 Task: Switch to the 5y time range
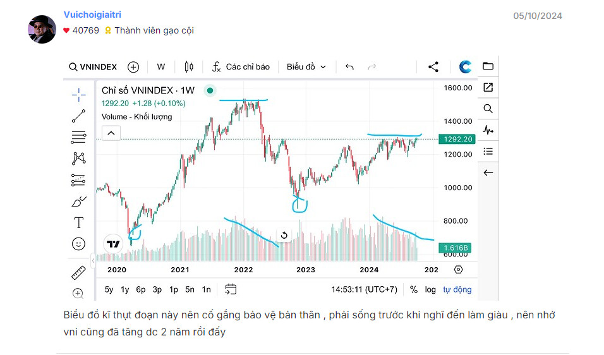pyautogui.click(x=109, y=289)
